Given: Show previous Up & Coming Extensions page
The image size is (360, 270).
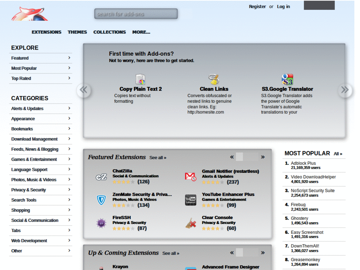Looking at the screenshot, I should click(232, 253).
